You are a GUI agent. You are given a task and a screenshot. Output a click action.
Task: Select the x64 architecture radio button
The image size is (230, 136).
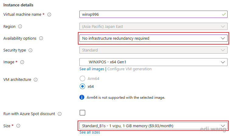(82, 86)
